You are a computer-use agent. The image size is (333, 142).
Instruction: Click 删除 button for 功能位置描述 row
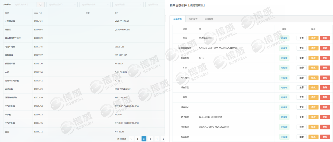tap(325, 48)
